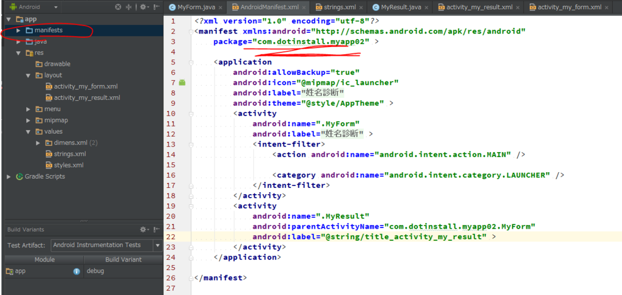Open the strings.xml editor tab
Screen dimensions: 622x295
click(340, 7)
